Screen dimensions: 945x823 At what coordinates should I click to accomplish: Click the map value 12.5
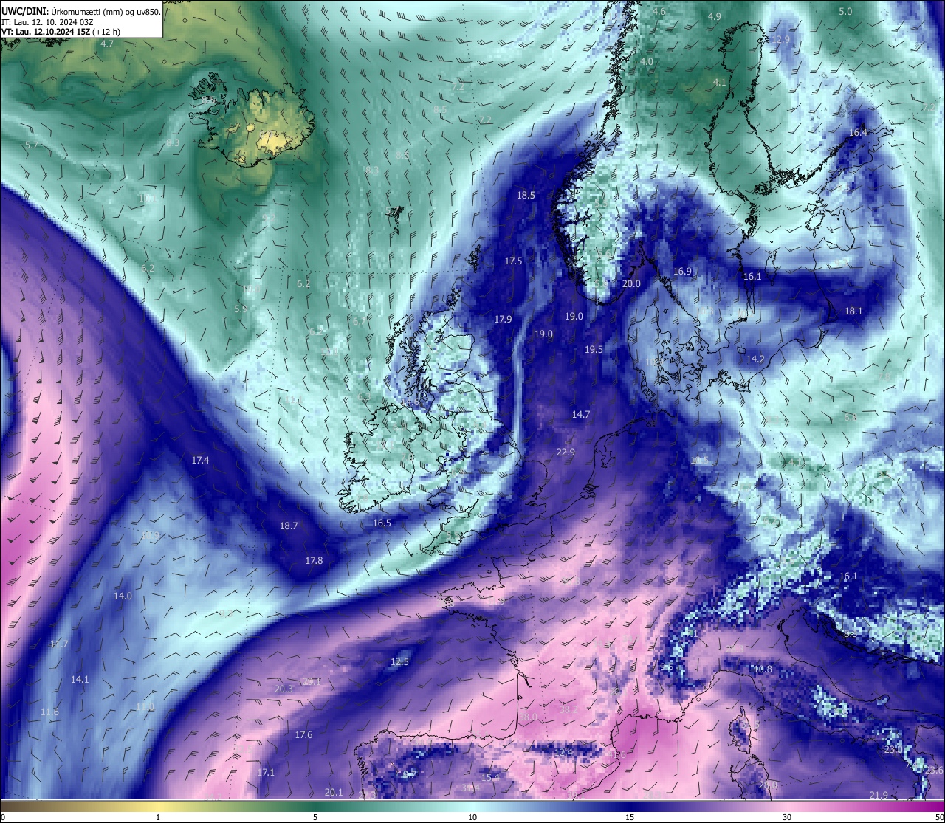(399, 662)
